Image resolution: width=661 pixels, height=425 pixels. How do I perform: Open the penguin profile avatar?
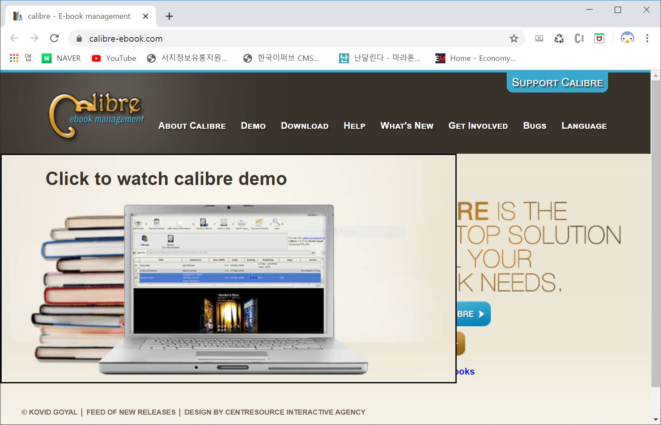627,38
